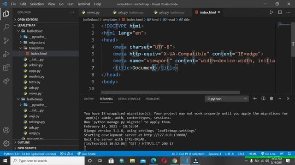Collapse the templates folder

(x=46, y=48)
